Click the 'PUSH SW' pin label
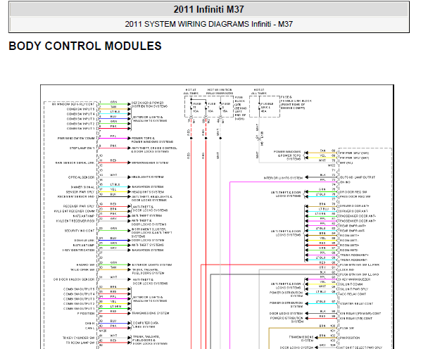 point(347,329)
